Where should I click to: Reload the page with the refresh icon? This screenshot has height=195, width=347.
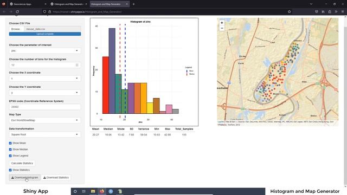(x=17, y=12)
